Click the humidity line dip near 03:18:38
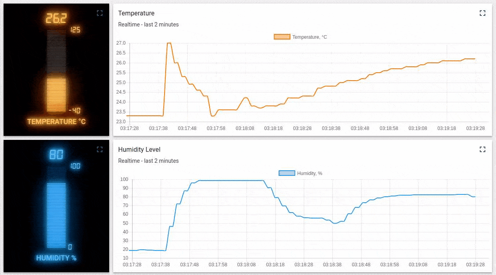 [x=335, y=223]
